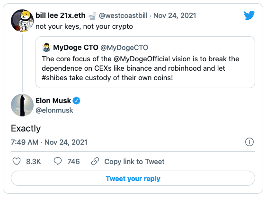Open the @elonmusk handle
The image size is (266, 197).
(x=54, y=110)
